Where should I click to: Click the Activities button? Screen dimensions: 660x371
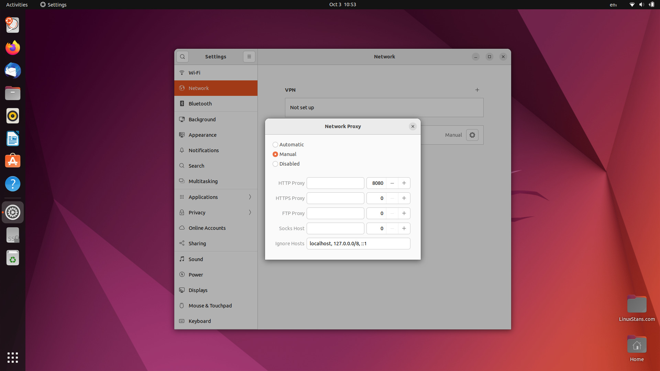point(17,4)
